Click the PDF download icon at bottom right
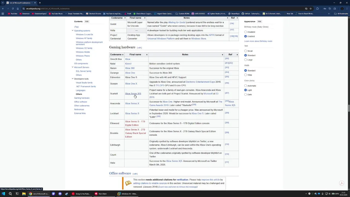350x197 pixels. pos(341,183)
